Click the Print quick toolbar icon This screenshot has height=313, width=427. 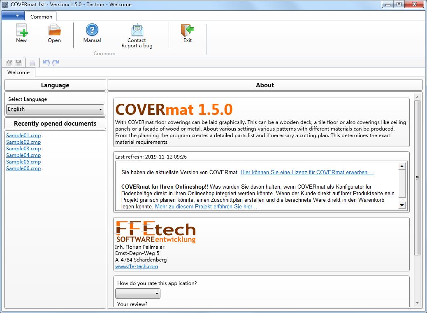pos(32,63)
